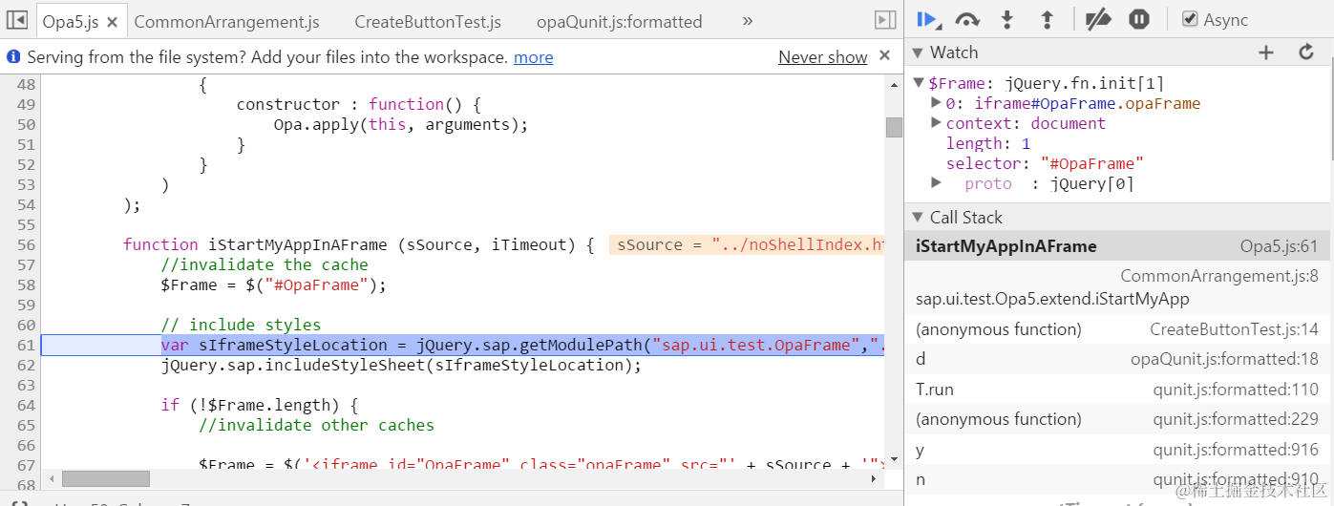Expand the context: document entry
Image resolution: width=1334 pixels, height=506 pixels.
click(937, 123)
